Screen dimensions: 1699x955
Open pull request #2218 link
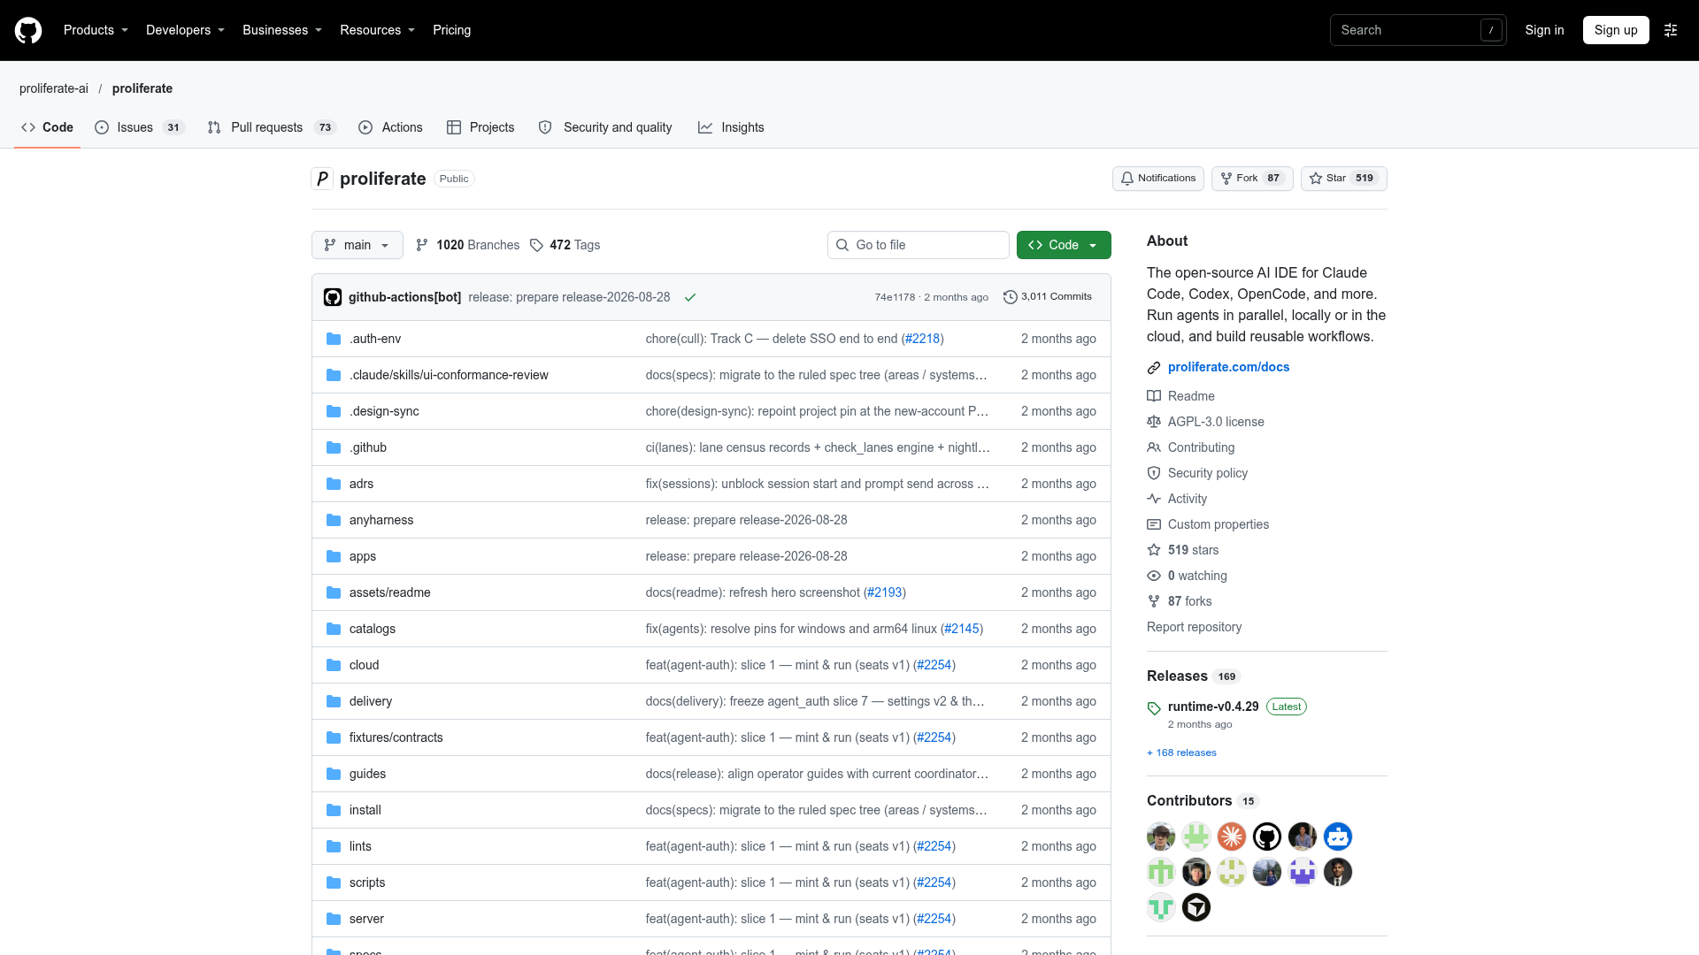tap(923, 339)
